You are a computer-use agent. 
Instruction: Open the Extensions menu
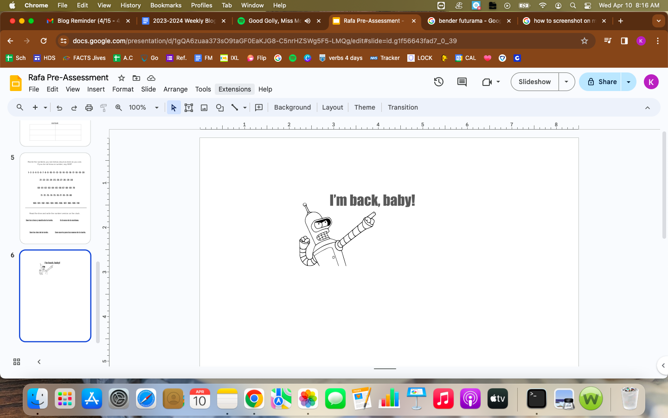[x=235, y=89]
